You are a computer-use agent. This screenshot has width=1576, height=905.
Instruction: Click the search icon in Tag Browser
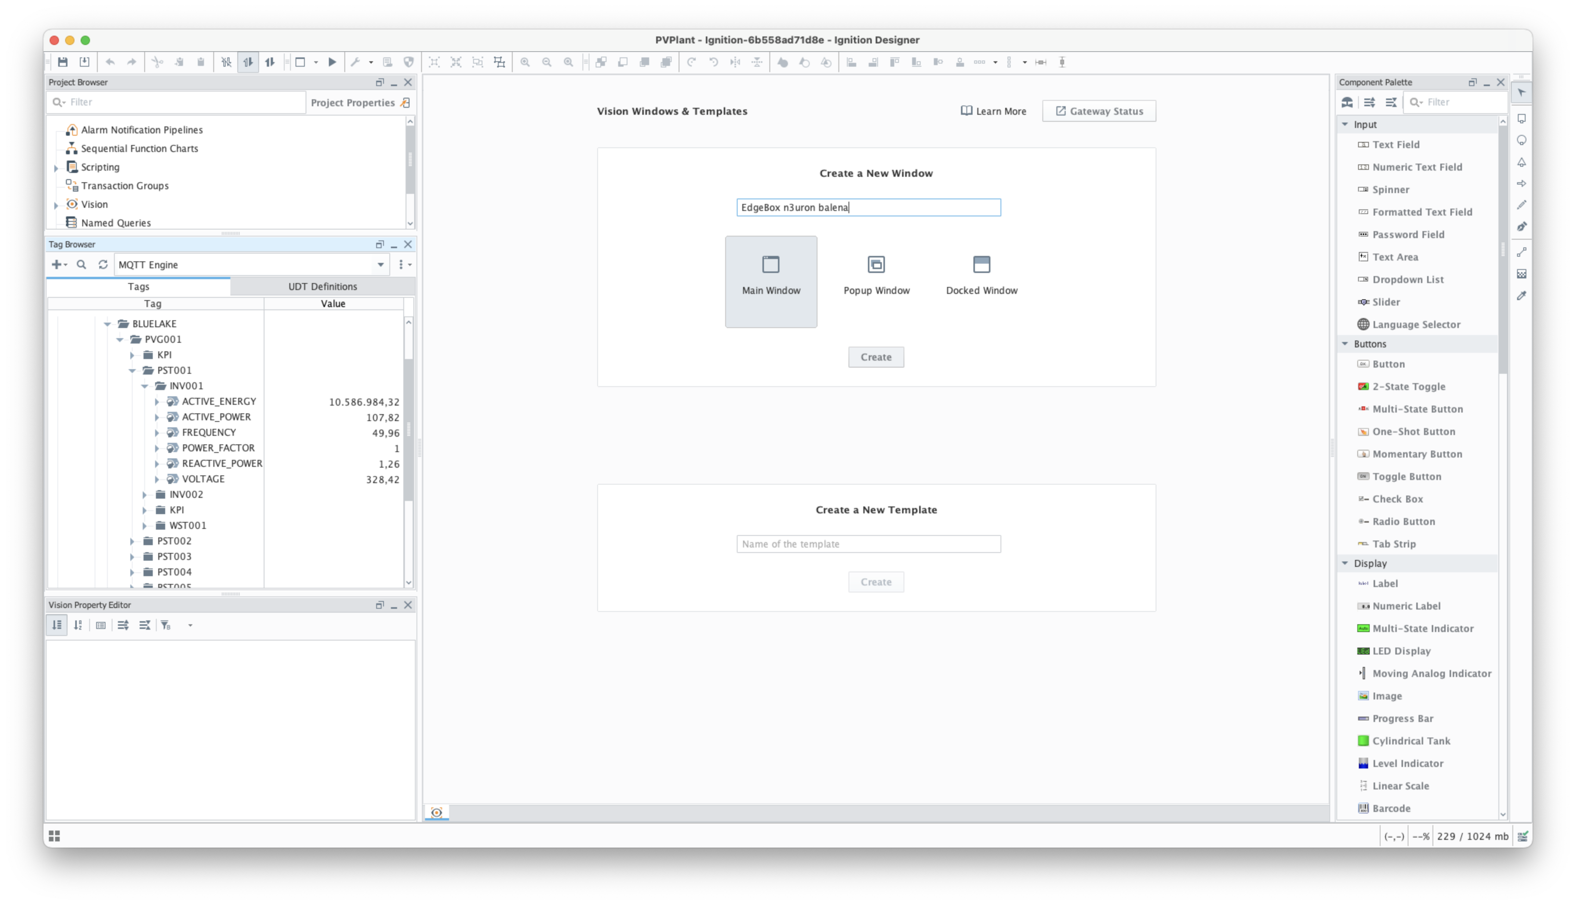(81, 265)
